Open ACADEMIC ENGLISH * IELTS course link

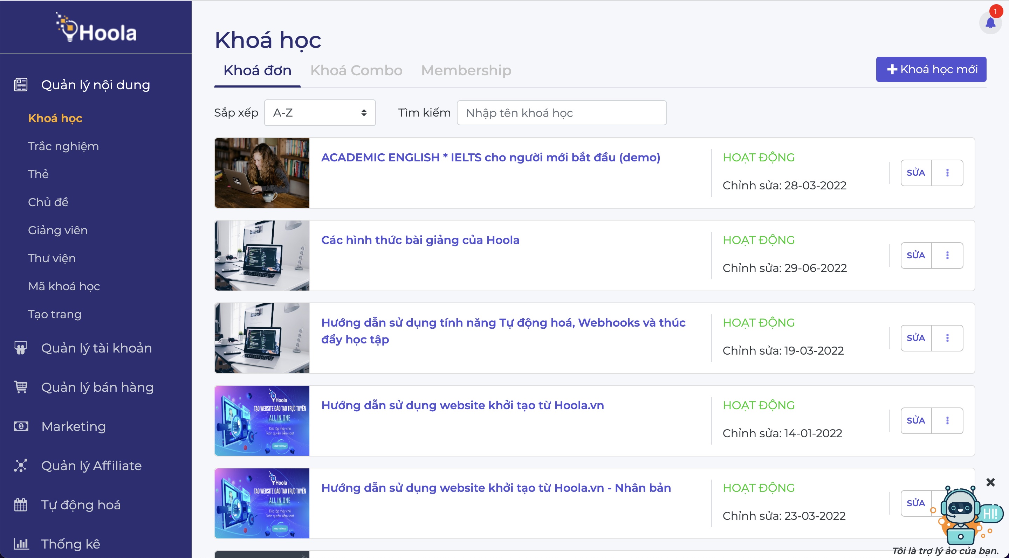490,157
